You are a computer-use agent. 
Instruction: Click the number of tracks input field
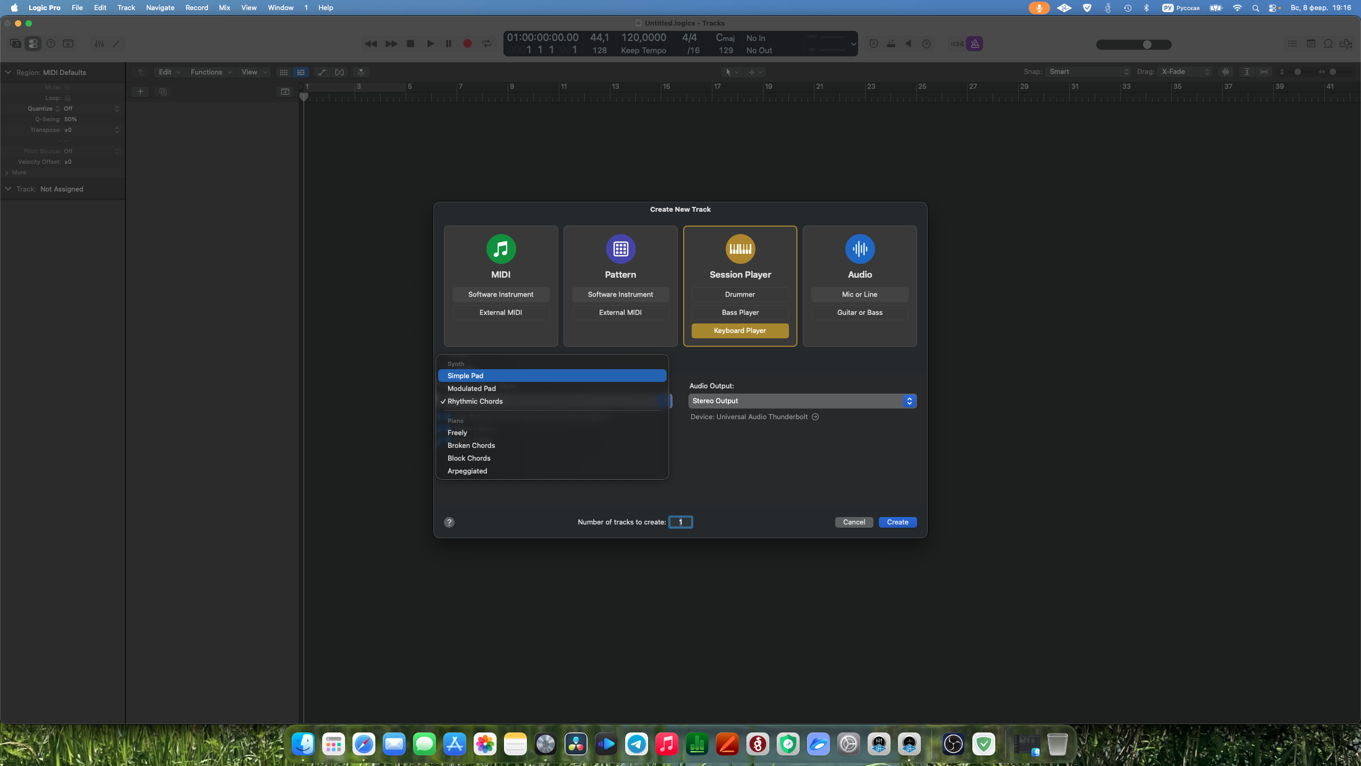[680, 522]
